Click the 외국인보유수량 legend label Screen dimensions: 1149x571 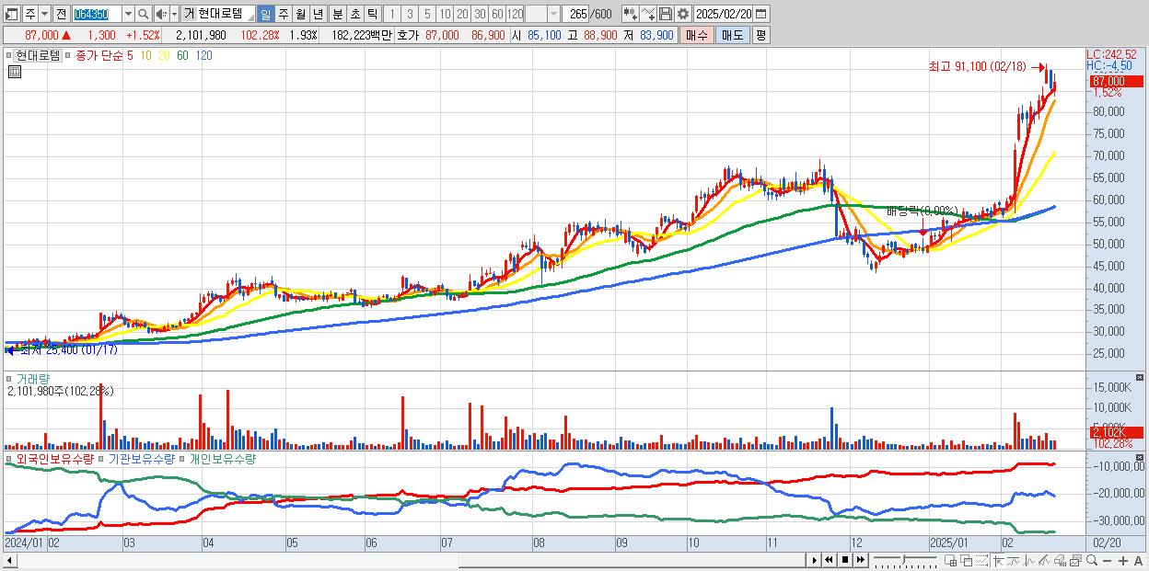tap(54, 458)
